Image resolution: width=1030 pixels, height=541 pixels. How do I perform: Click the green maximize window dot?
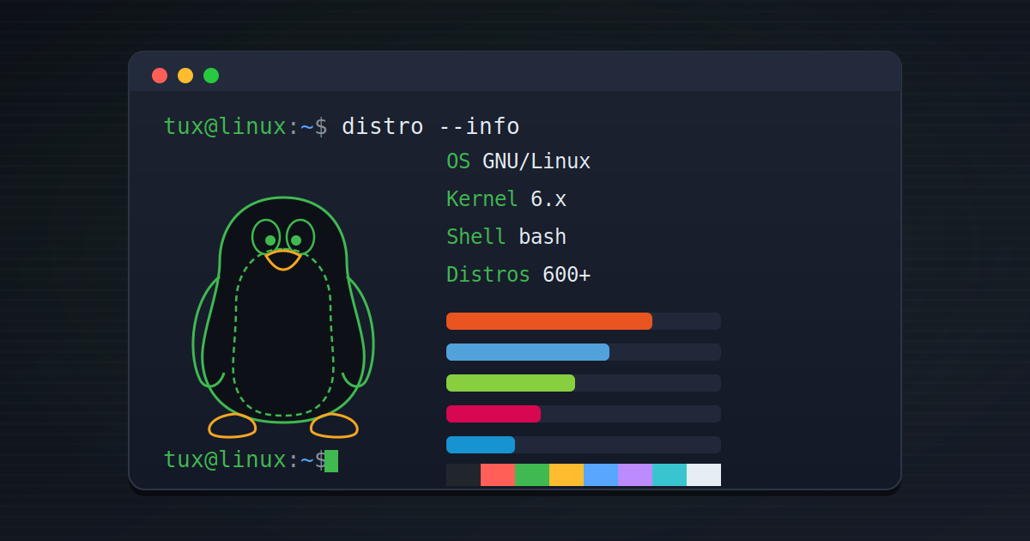[x=211, y=76]
